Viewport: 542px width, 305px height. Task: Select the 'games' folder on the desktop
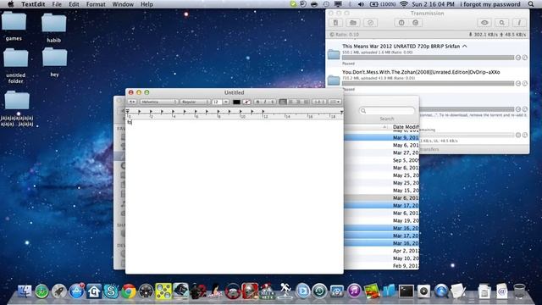coord(14,26)
